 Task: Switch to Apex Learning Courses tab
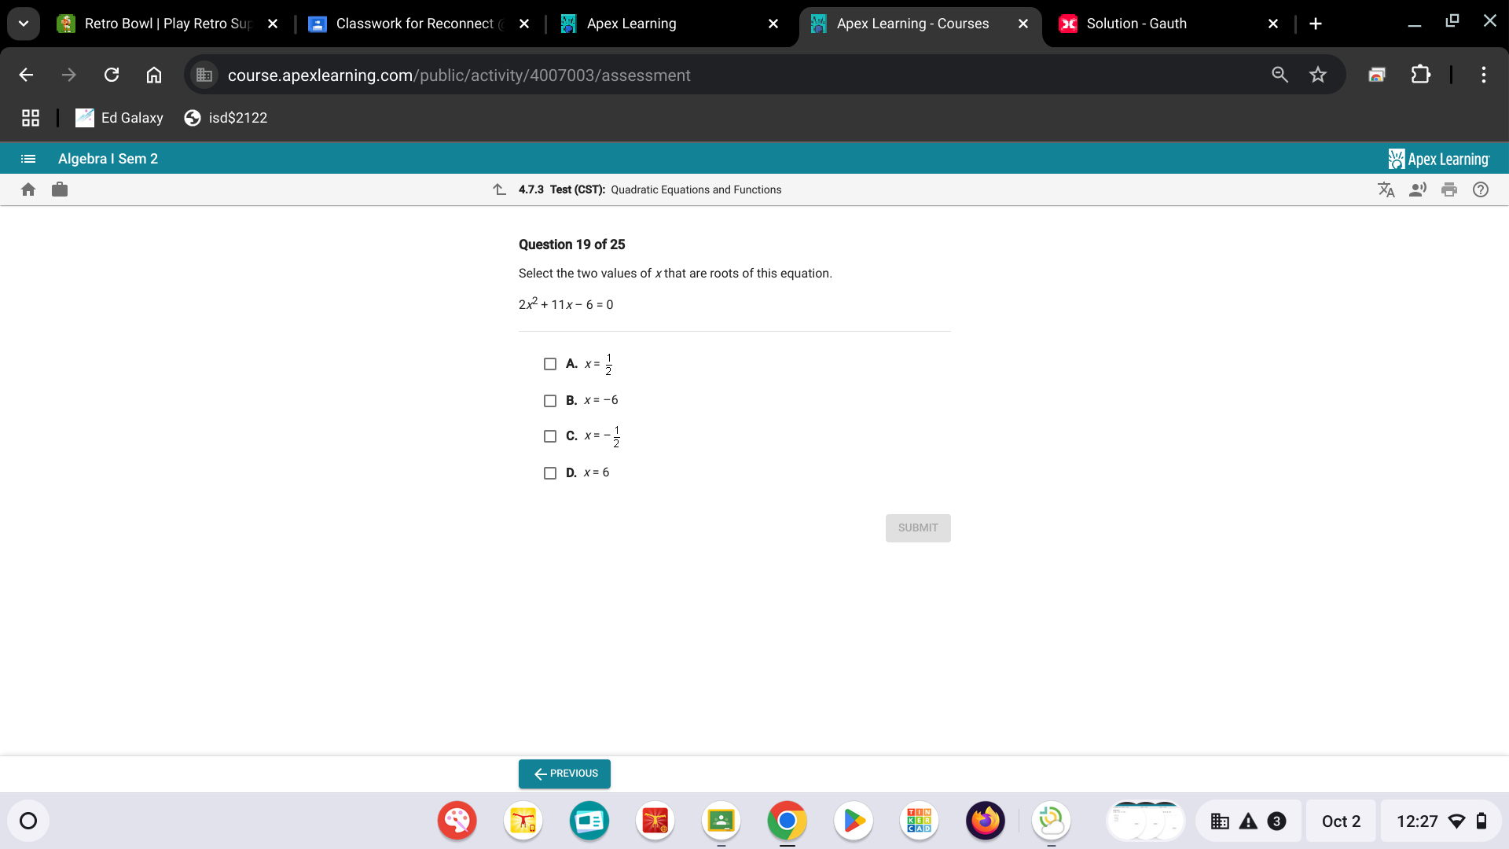912,23
